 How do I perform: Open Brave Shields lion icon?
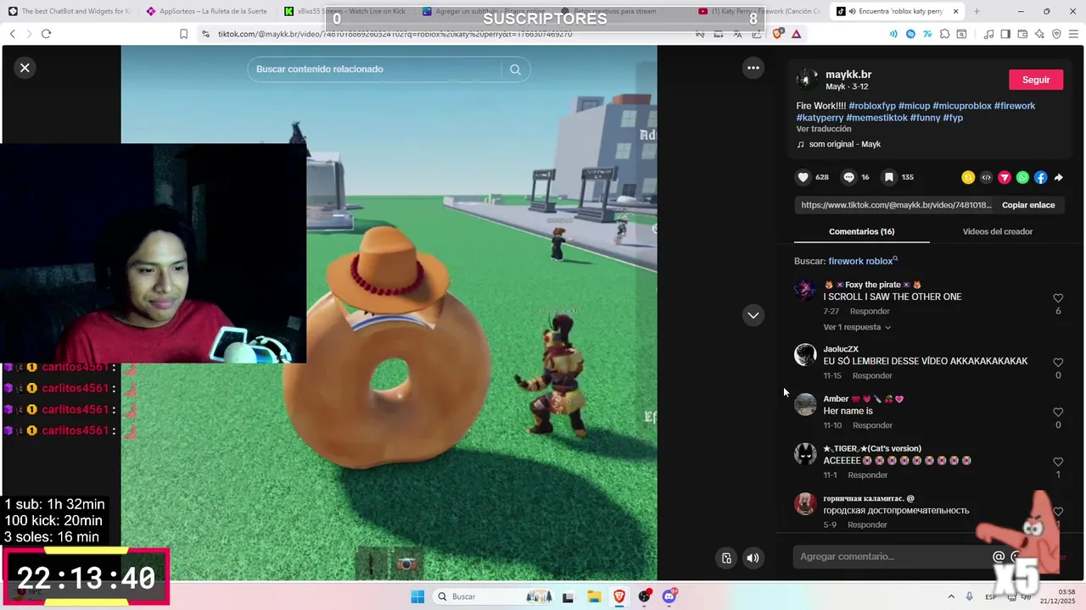coord(778,34)
